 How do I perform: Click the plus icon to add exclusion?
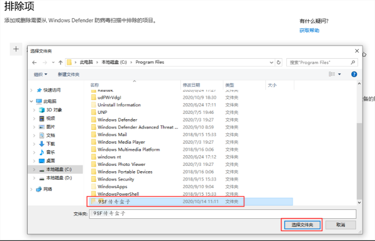pos(16,49)
